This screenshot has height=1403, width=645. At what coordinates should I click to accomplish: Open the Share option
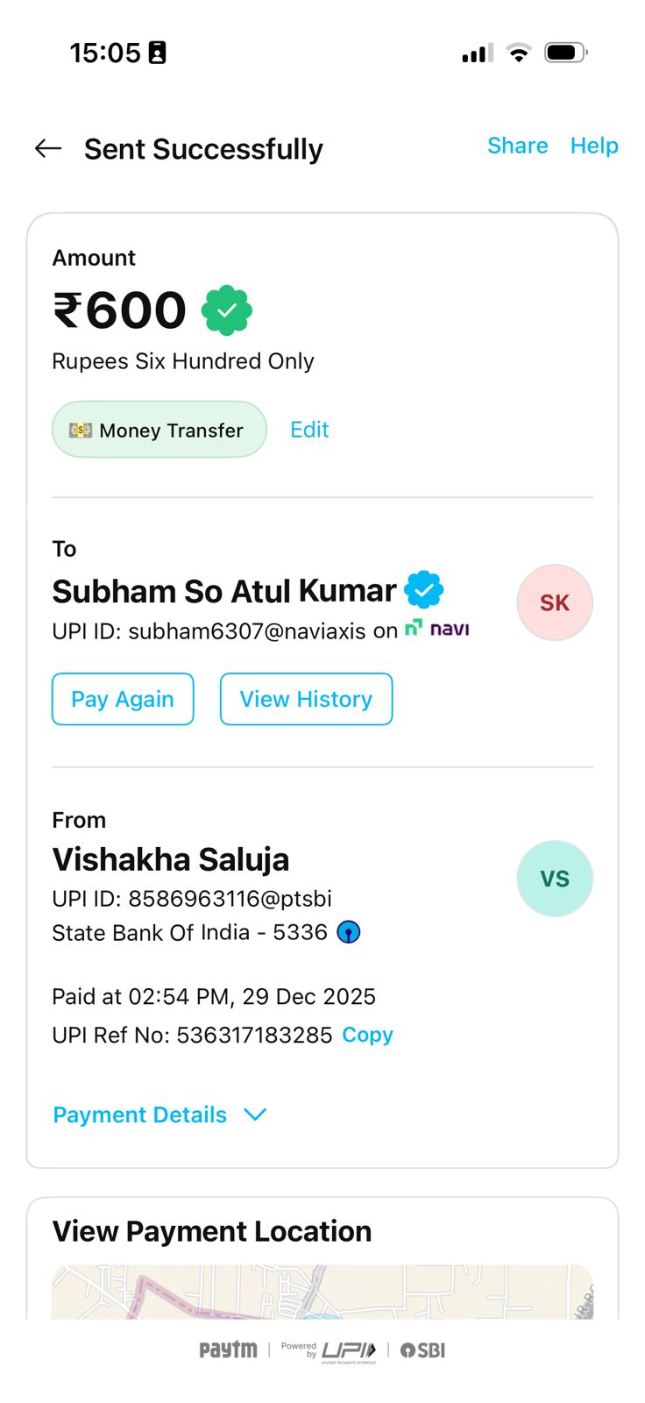tap(517, 146)
